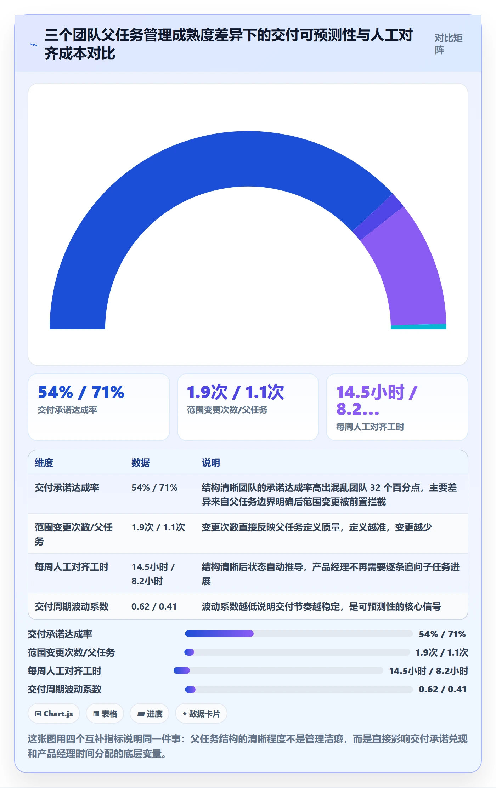Click table cell 交付周期波动系数
This screenshot has width=496, height=788.
point(72,606)
